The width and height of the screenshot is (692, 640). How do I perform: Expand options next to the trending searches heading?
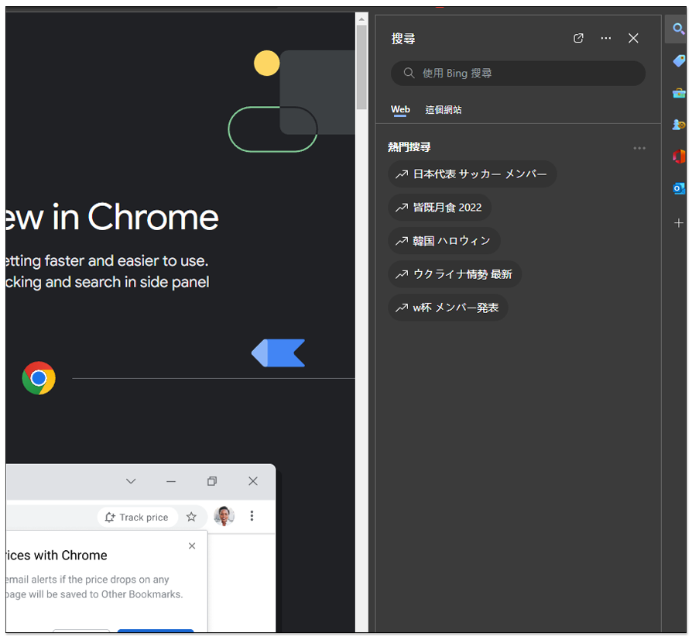[639, 148]
